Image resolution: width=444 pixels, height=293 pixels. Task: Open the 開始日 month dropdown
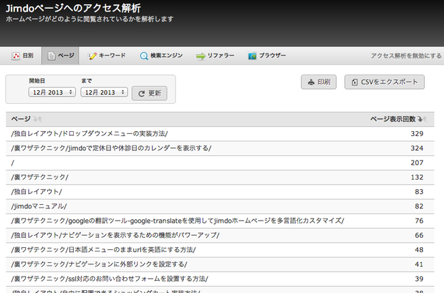pyautogui.click(x=52, y=92)
